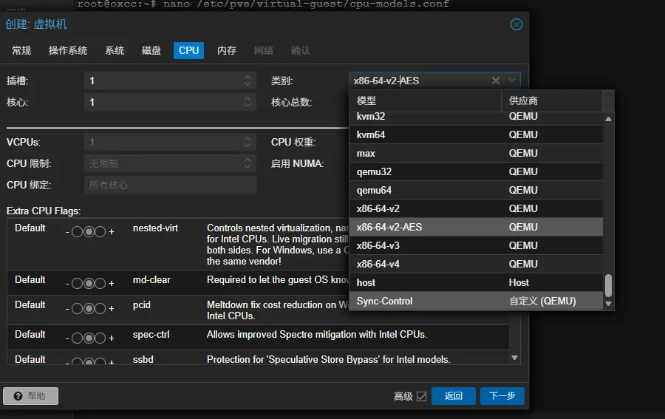Viewport: 665px width, 419px height.
Task: Close the Create VM dialog with X icon
Action: click(x=516, y=24)
